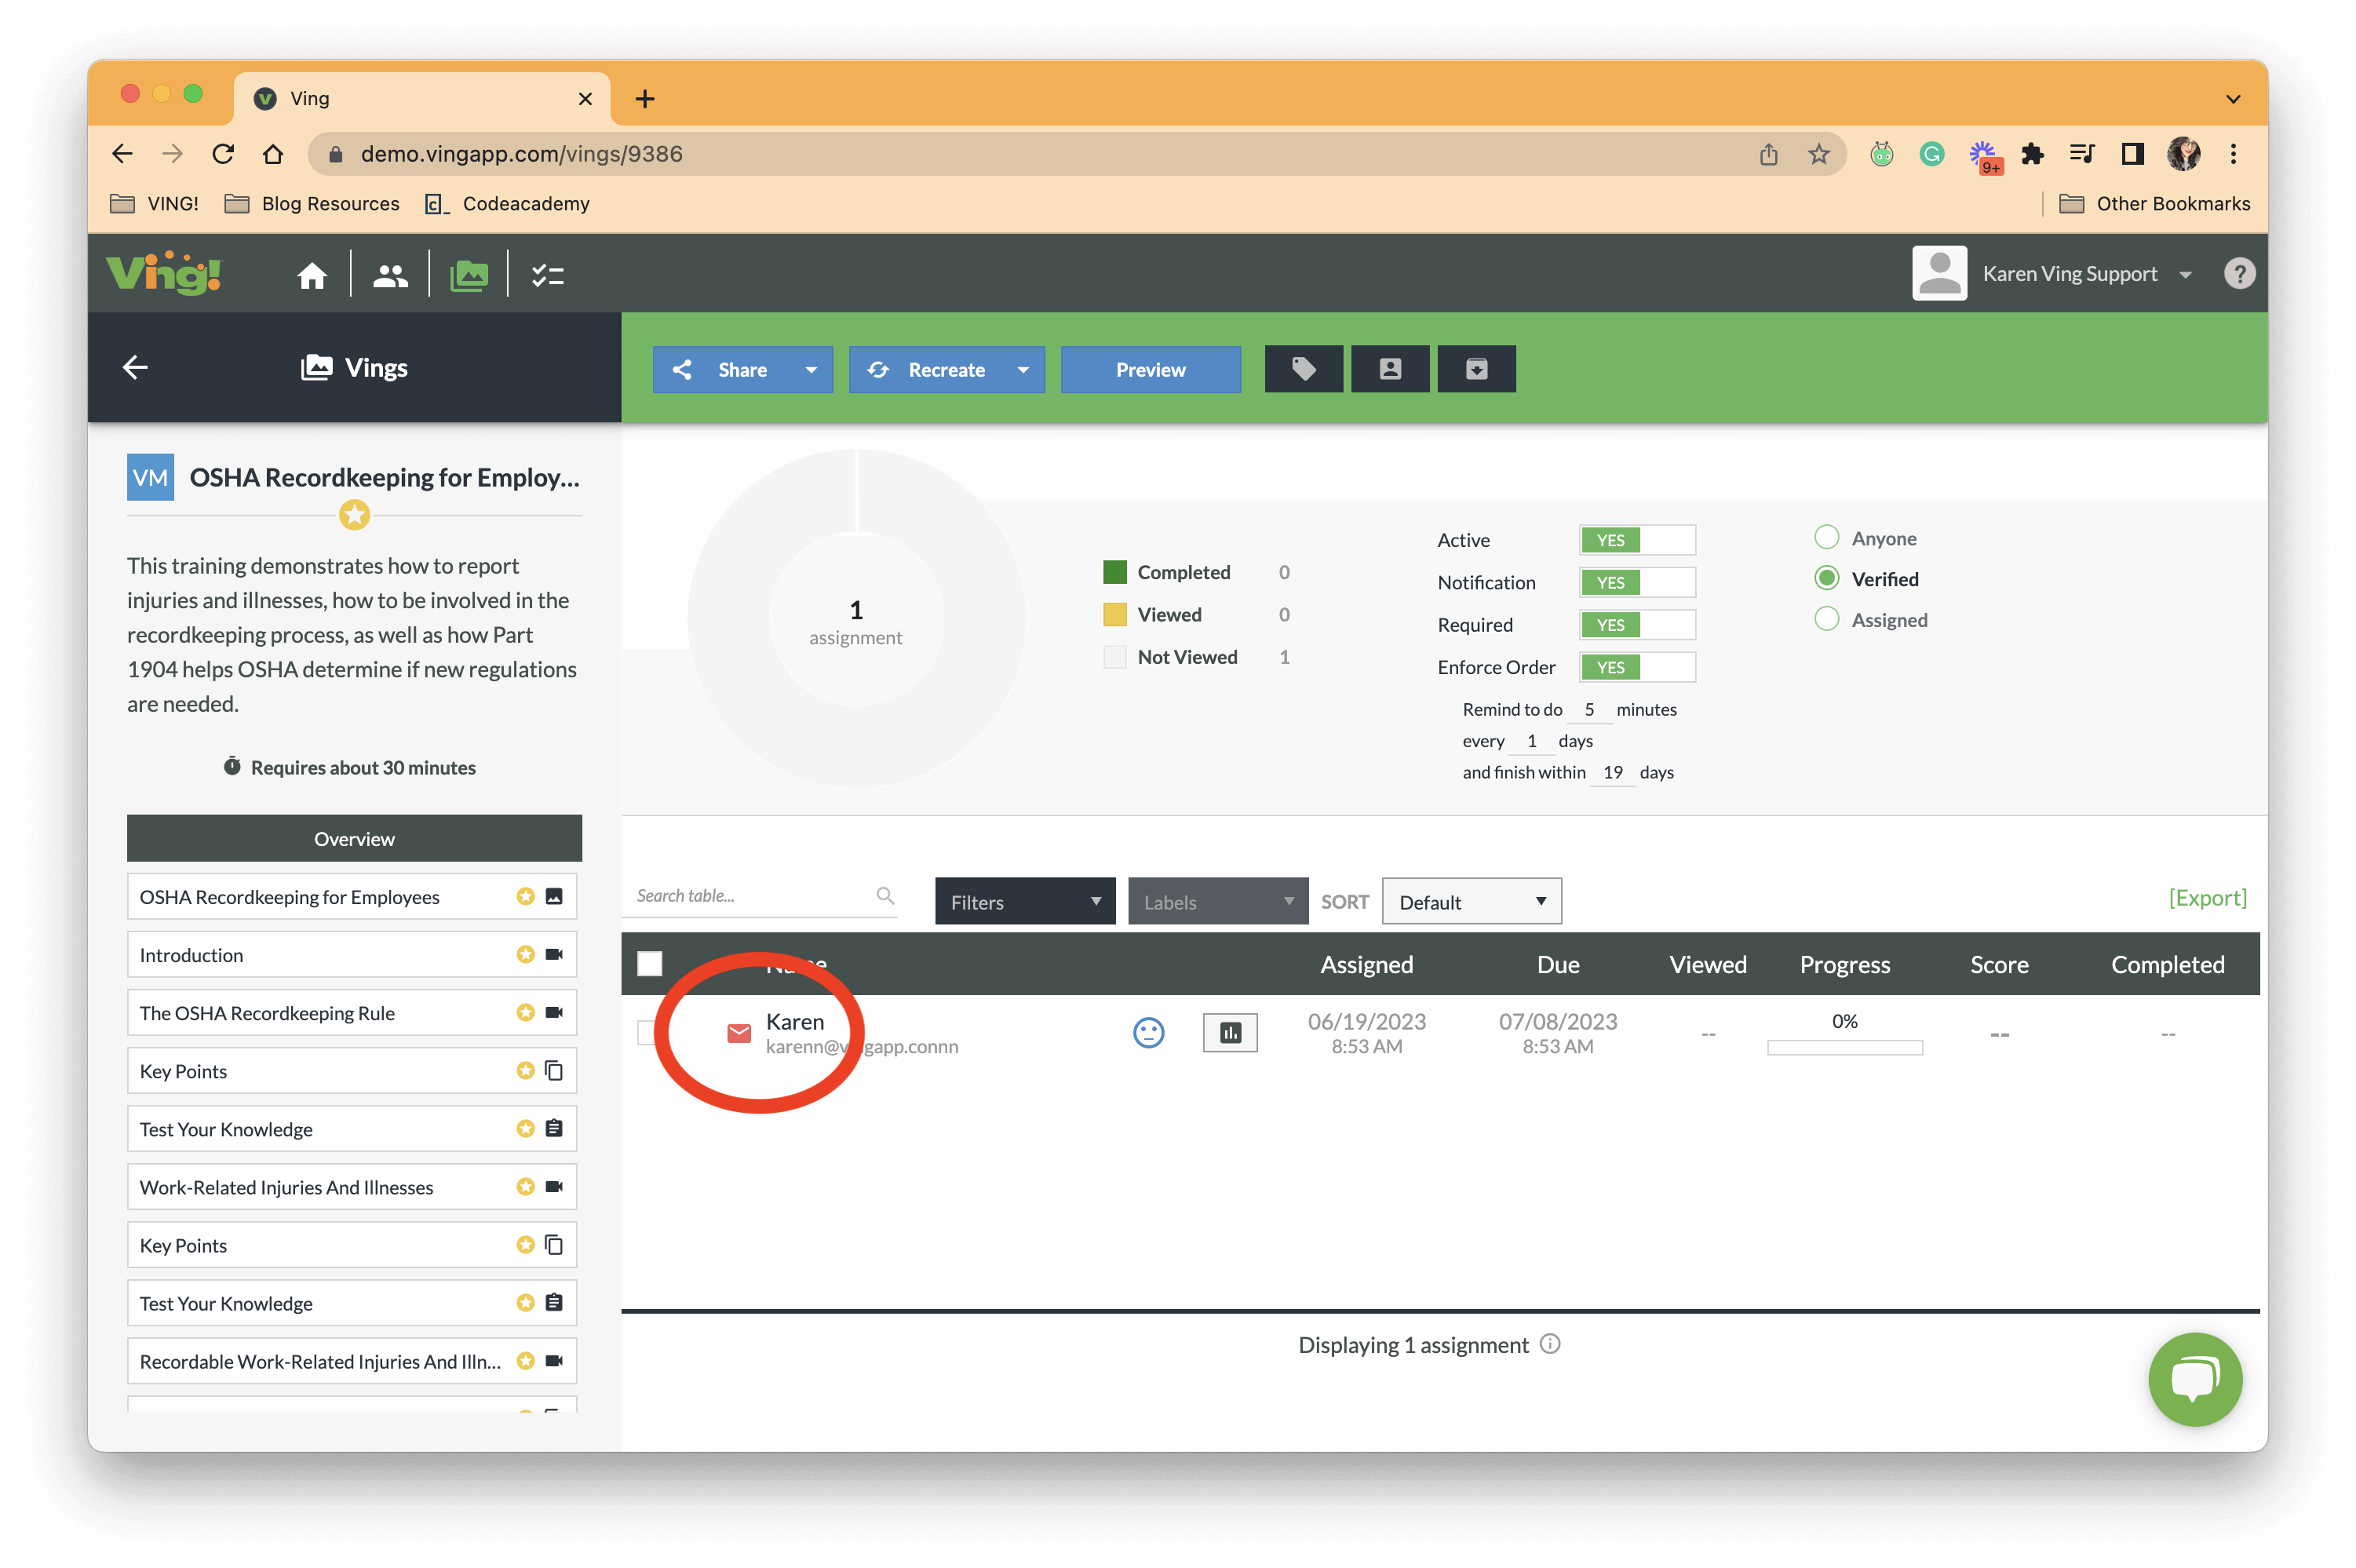The height and width of the screenshot is (1568, 2356).
Task: Open the Introduction lesson item
Action: pyautogui.click(x=352, y=955)
